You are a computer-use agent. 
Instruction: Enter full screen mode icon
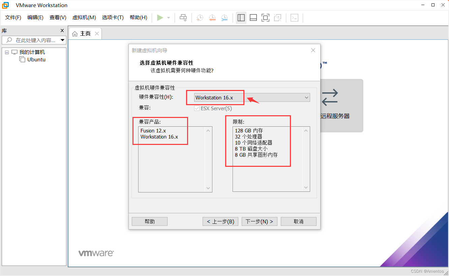pyautogui.click(x=265, y=18)
